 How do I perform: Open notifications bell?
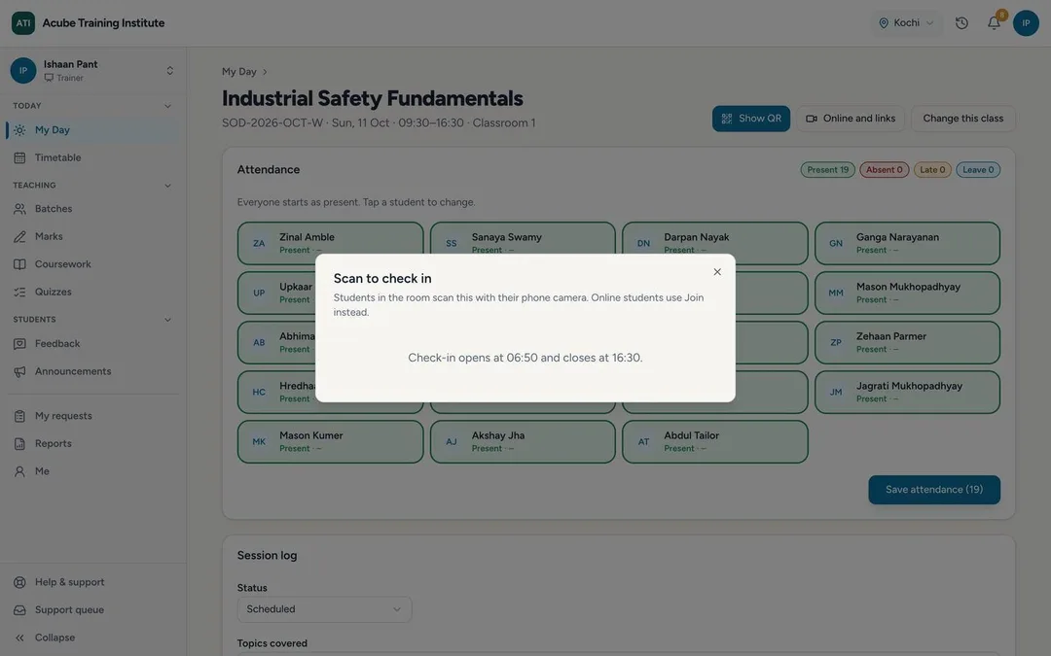click(994, 23)
